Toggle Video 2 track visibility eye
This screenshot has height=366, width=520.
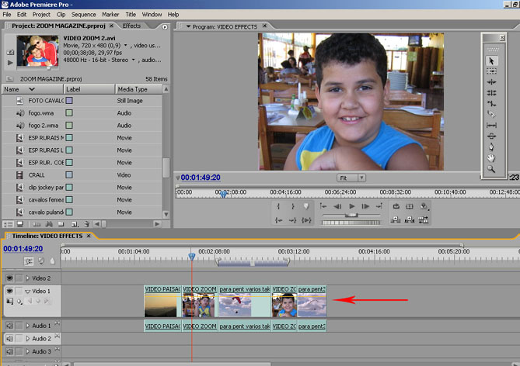[10, 278]
